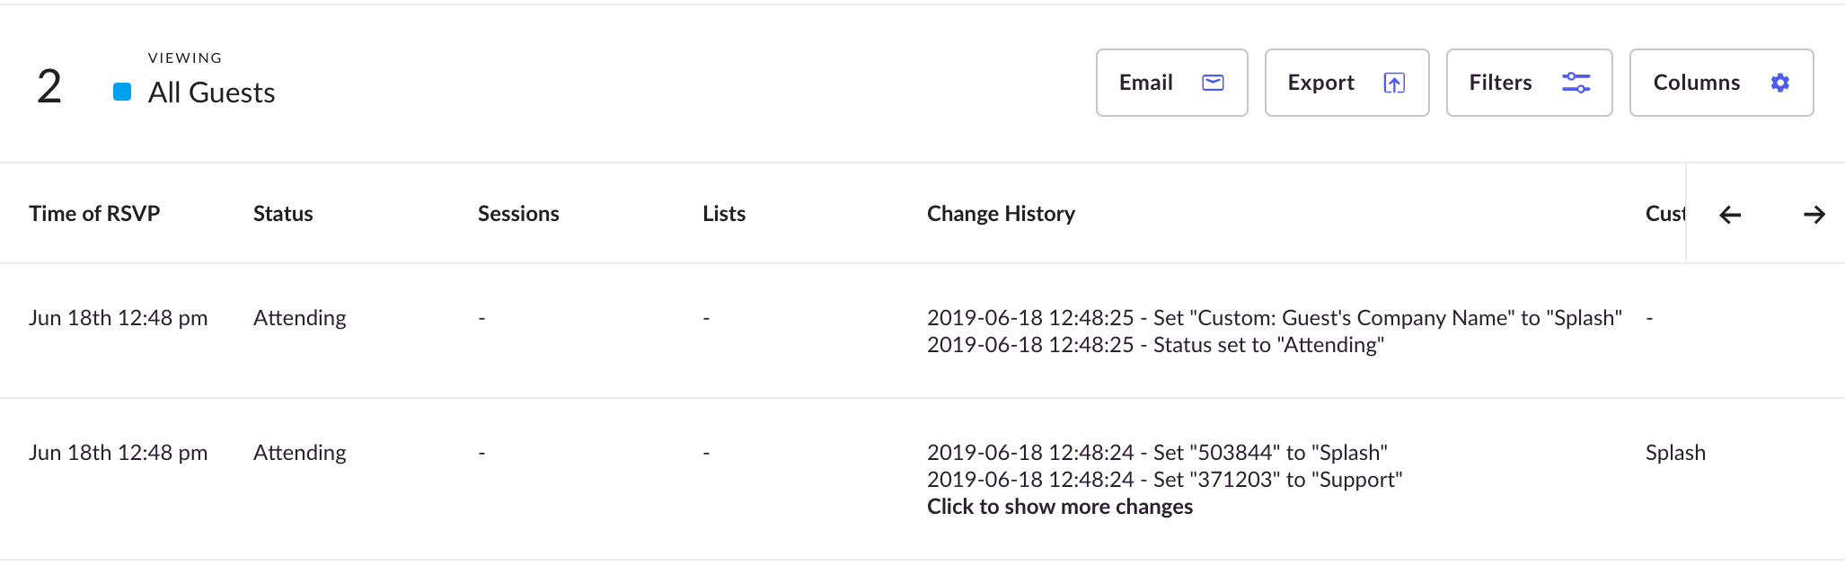The width and height of the screenshot is (1845, 566).
Task: Expand Click to show more changes
Action: [x=1060, y=507]
